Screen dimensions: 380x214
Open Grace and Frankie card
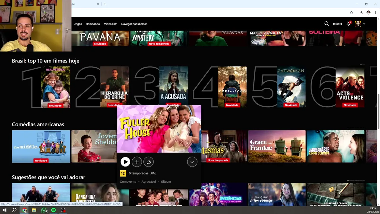[x=277, y=147]
